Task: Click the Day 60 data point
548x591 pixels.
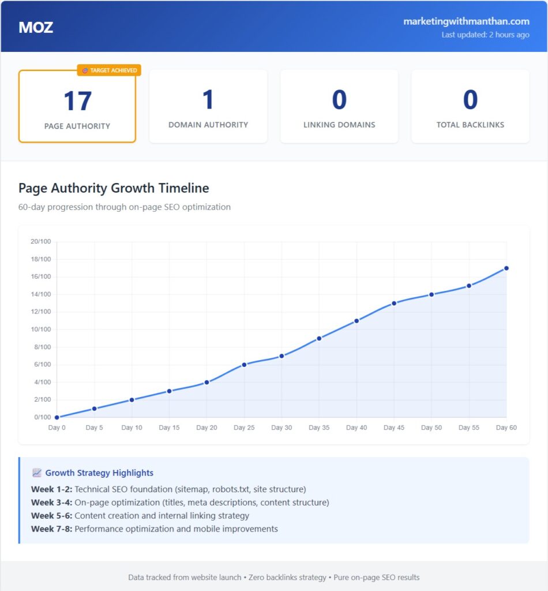Action: 506,268
